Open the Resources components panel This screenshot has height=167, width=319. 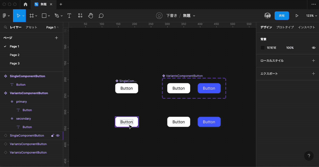point(80,16)
